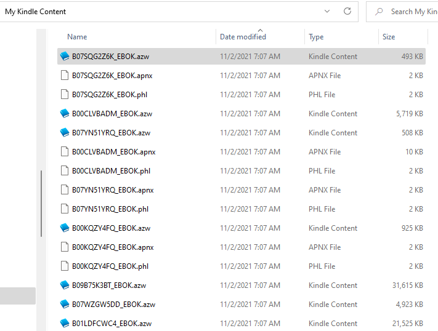Click the highlighted navigation pane item
The width and height of the screenshot is (438, 331).
pos(18,296)
